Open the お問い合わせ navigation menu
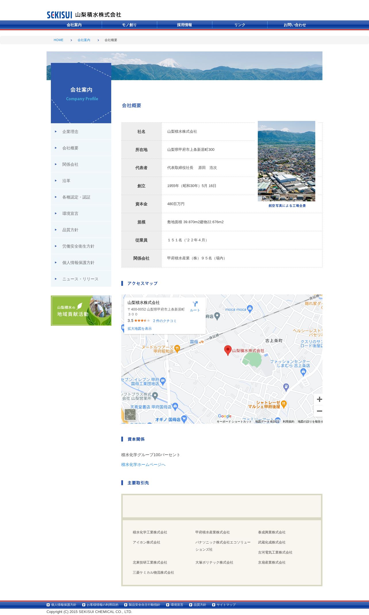 coord(295,25)
